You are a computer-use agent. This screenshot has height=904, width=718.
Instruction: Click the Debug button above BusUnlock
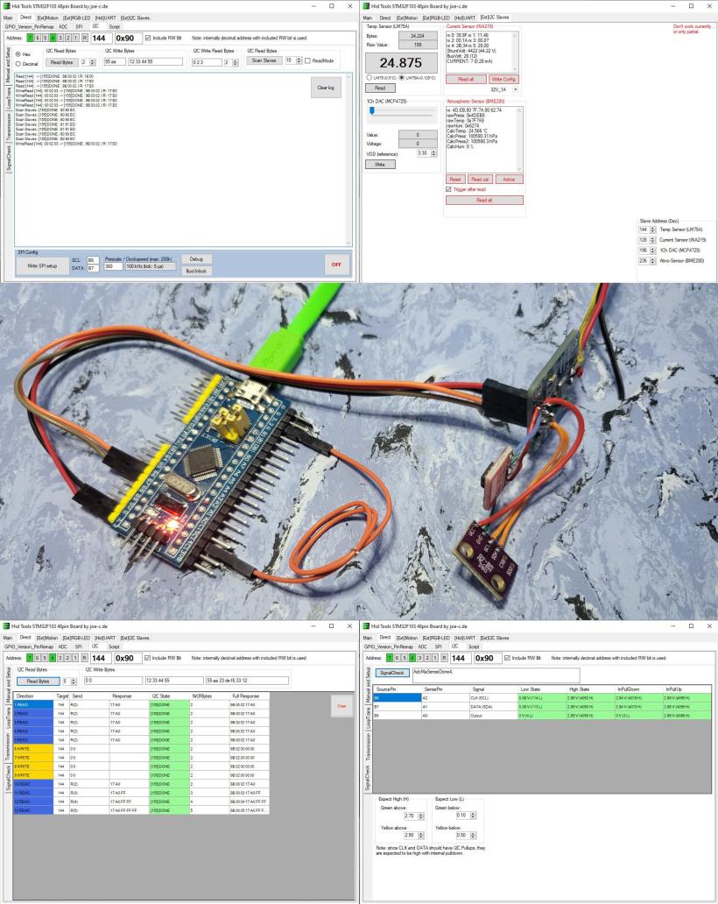(x=195, y=259)
